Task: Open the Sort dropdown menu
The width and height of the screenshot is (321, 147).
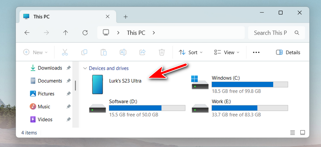Action: point(190,52)
